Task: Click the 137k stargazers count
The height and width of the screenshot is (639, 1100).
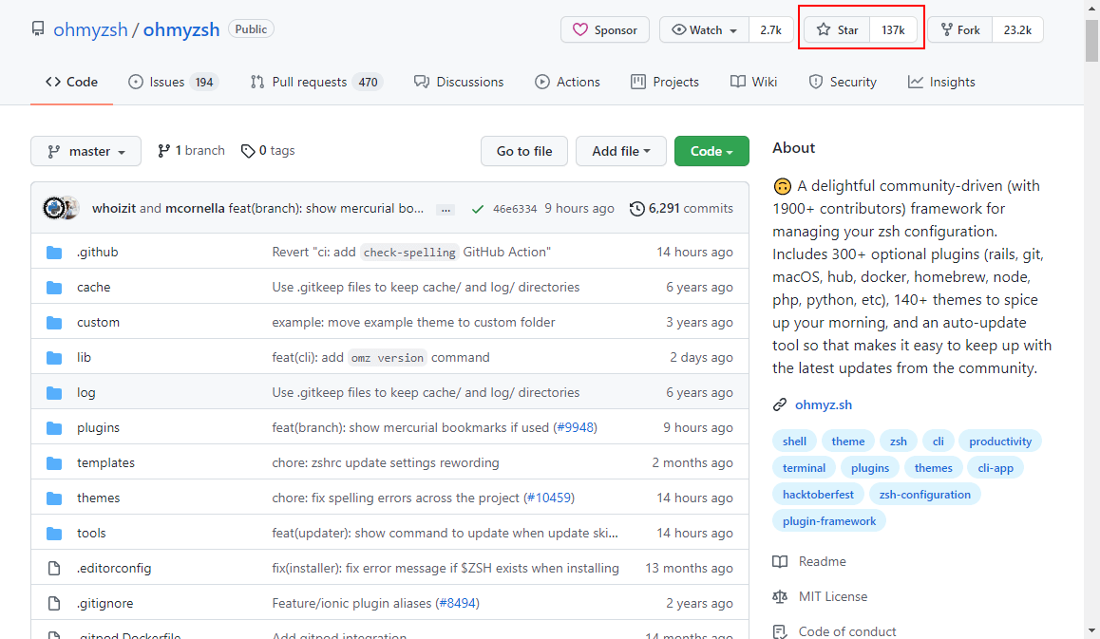Action: coord(894,29)
